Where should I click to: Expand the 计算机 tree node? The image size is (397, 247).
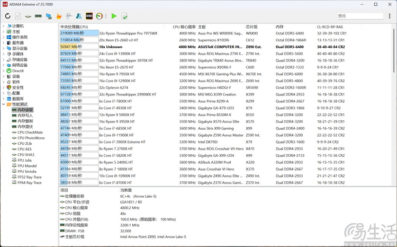tap(3, 26)
